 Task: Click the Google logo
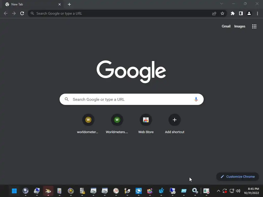click(131, 72)
